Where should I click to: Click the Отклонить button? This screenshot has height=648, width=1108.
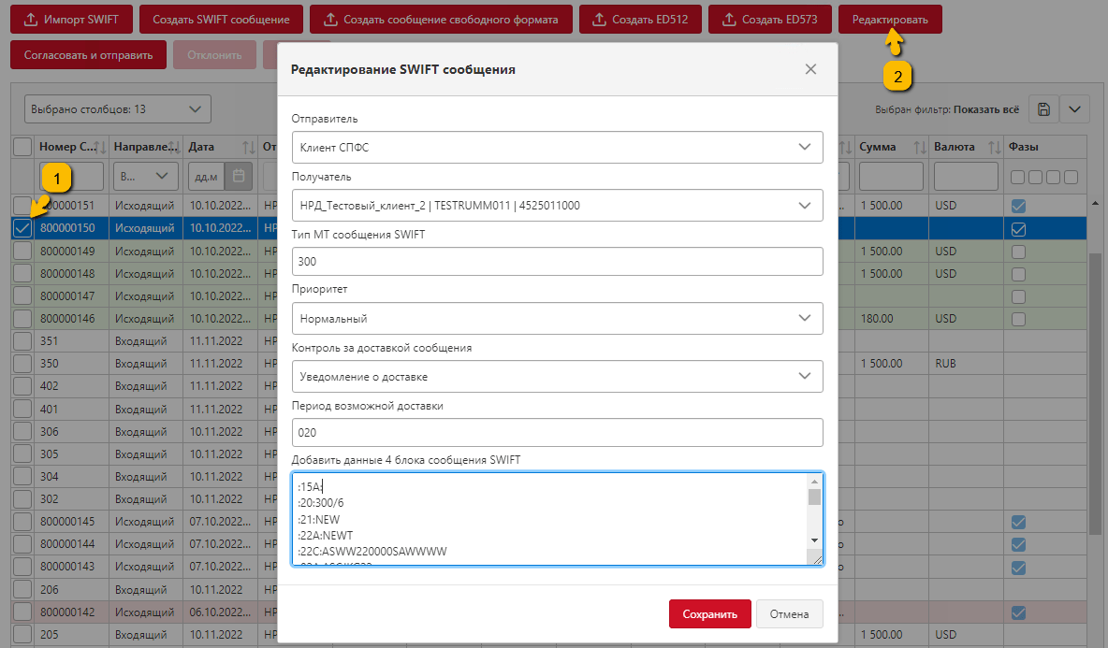pos(215,55)
